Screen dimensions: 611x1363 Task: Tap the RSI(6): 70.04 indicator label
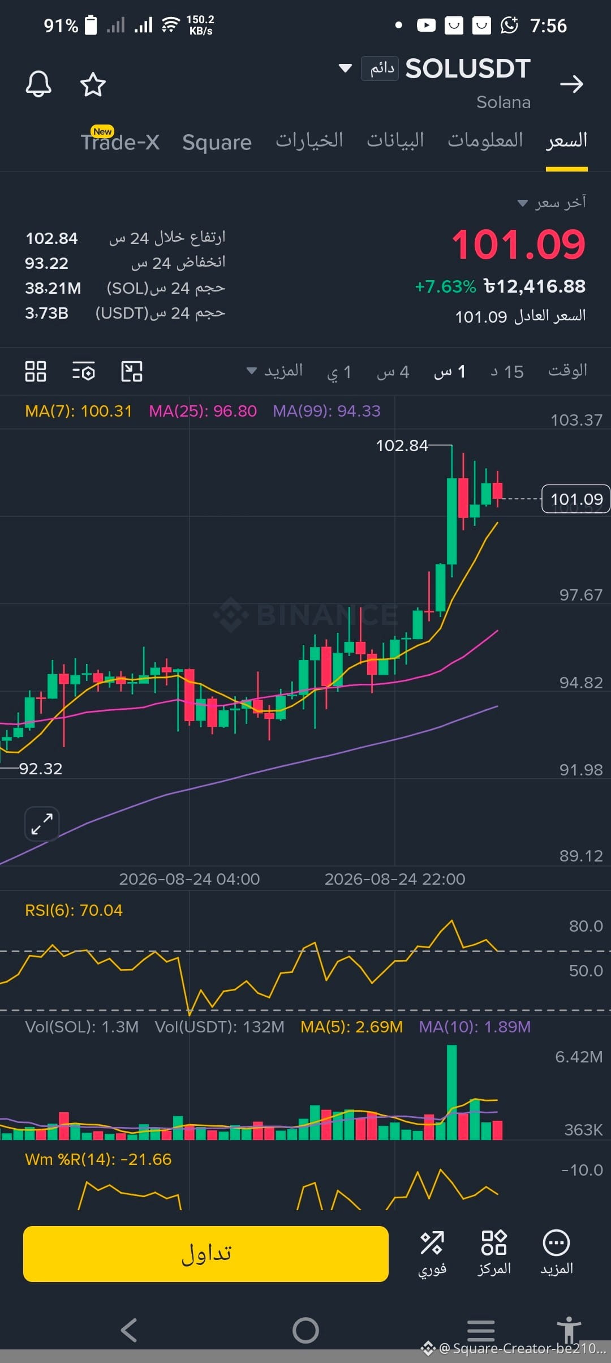[x=74, y=910]
